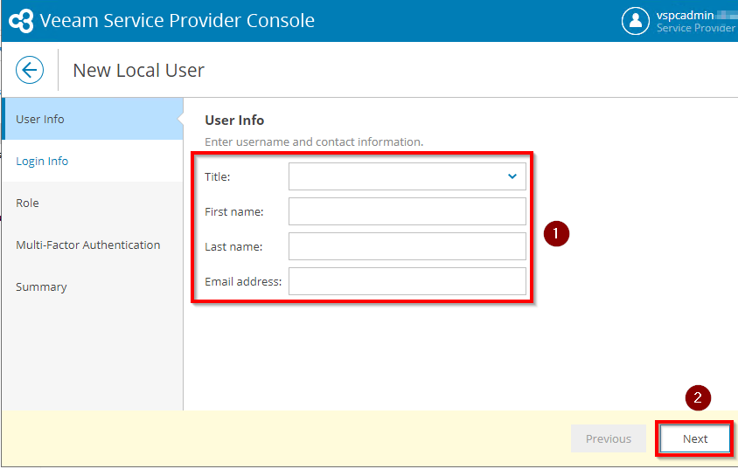Click the Previous button

tap(608, 438)
